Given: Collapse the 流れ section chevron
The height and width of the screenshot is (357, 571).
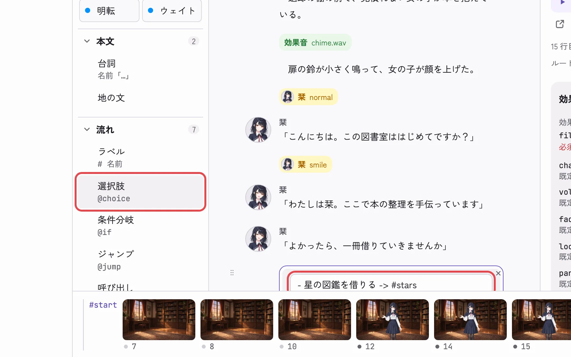Looking at the screenshot, I should click(x=87, y=129).
